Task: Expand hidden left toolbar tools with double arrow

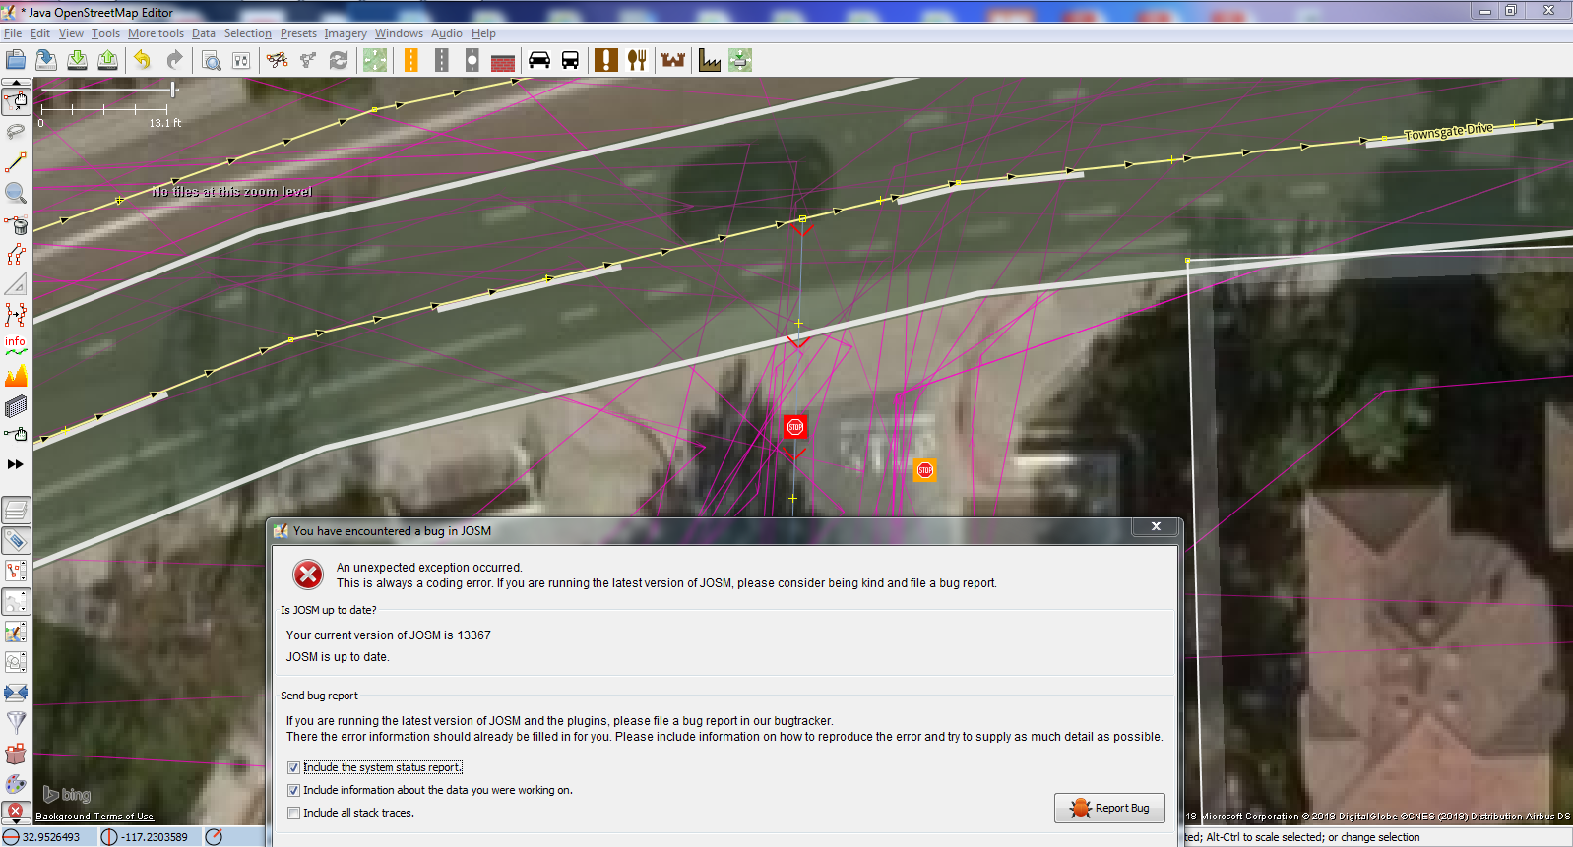Action: click(x=16, y=464)
